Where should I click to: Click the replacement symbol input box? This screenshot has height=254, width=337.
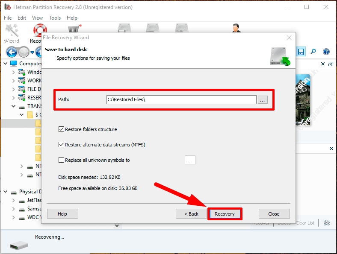(x=190, y=160)
